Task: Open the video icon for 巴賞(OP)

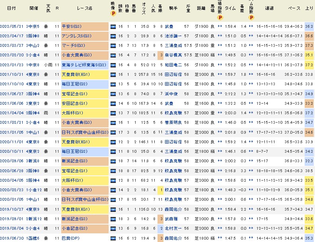Action: (114, 238)
